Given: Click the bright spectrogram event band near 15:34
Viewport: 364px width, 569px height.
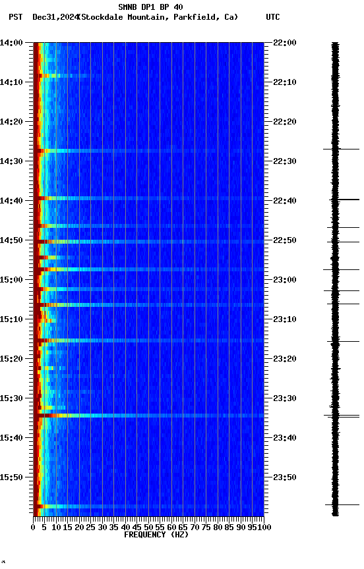Looking at the screenshot, I should click(148, 416).
